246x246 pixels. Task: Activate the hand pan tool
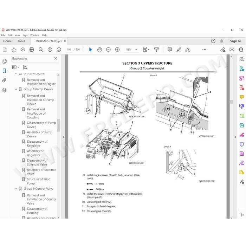click(x=99, y=50)
